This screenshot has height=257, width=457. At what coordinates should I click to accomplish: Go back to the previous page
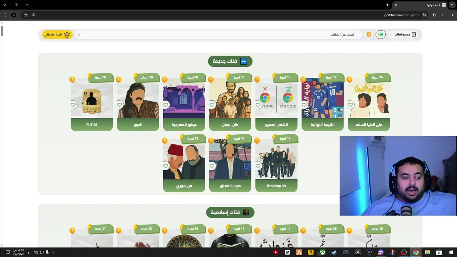click(452, 15)
